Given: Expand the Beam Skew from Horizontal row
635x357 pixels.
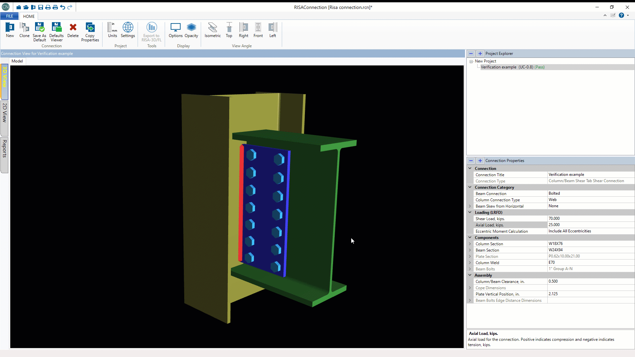Looking at the screenshot, I should [x=470, y=206].
